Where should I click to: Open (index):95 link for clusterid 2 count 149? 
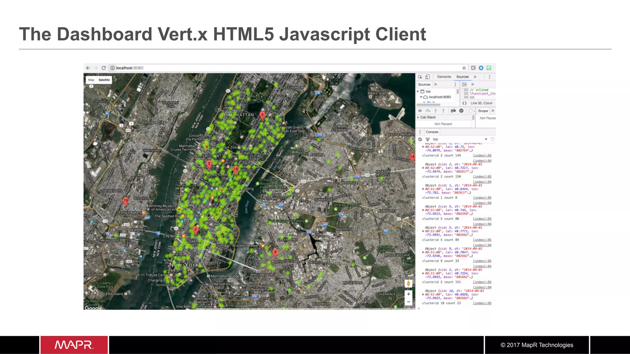click(482, 156)
